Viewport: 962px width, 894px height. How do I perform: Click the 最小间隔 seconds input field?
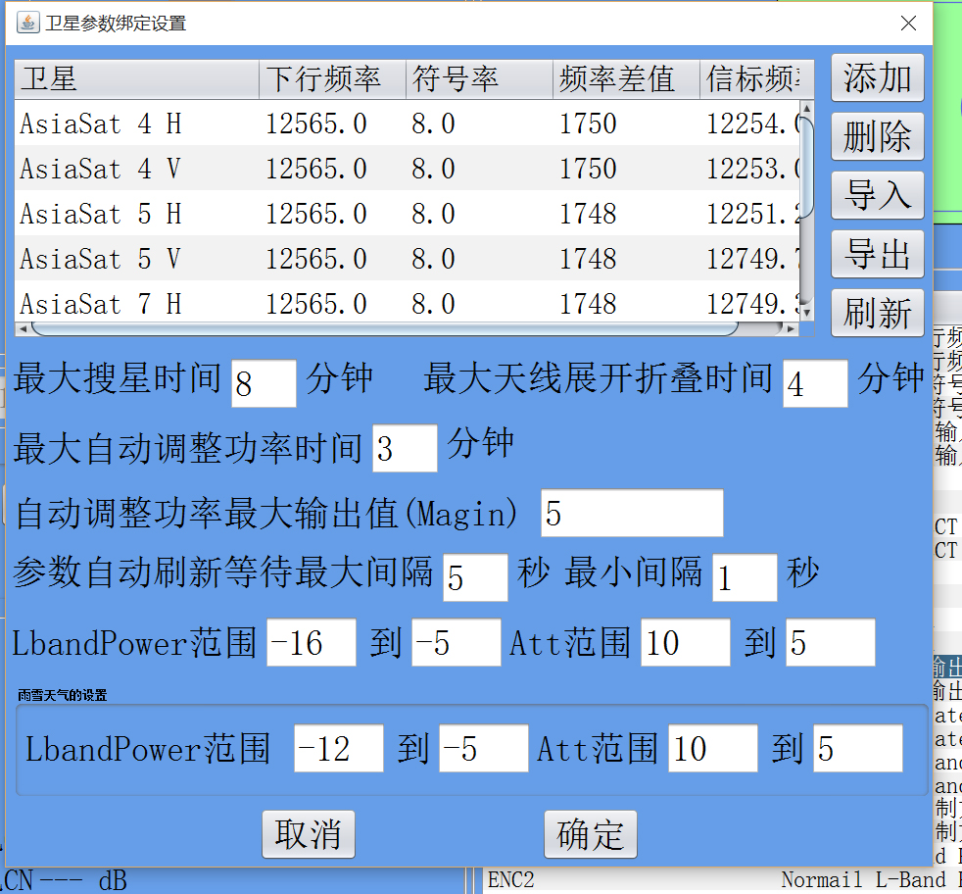pos(745,577)
